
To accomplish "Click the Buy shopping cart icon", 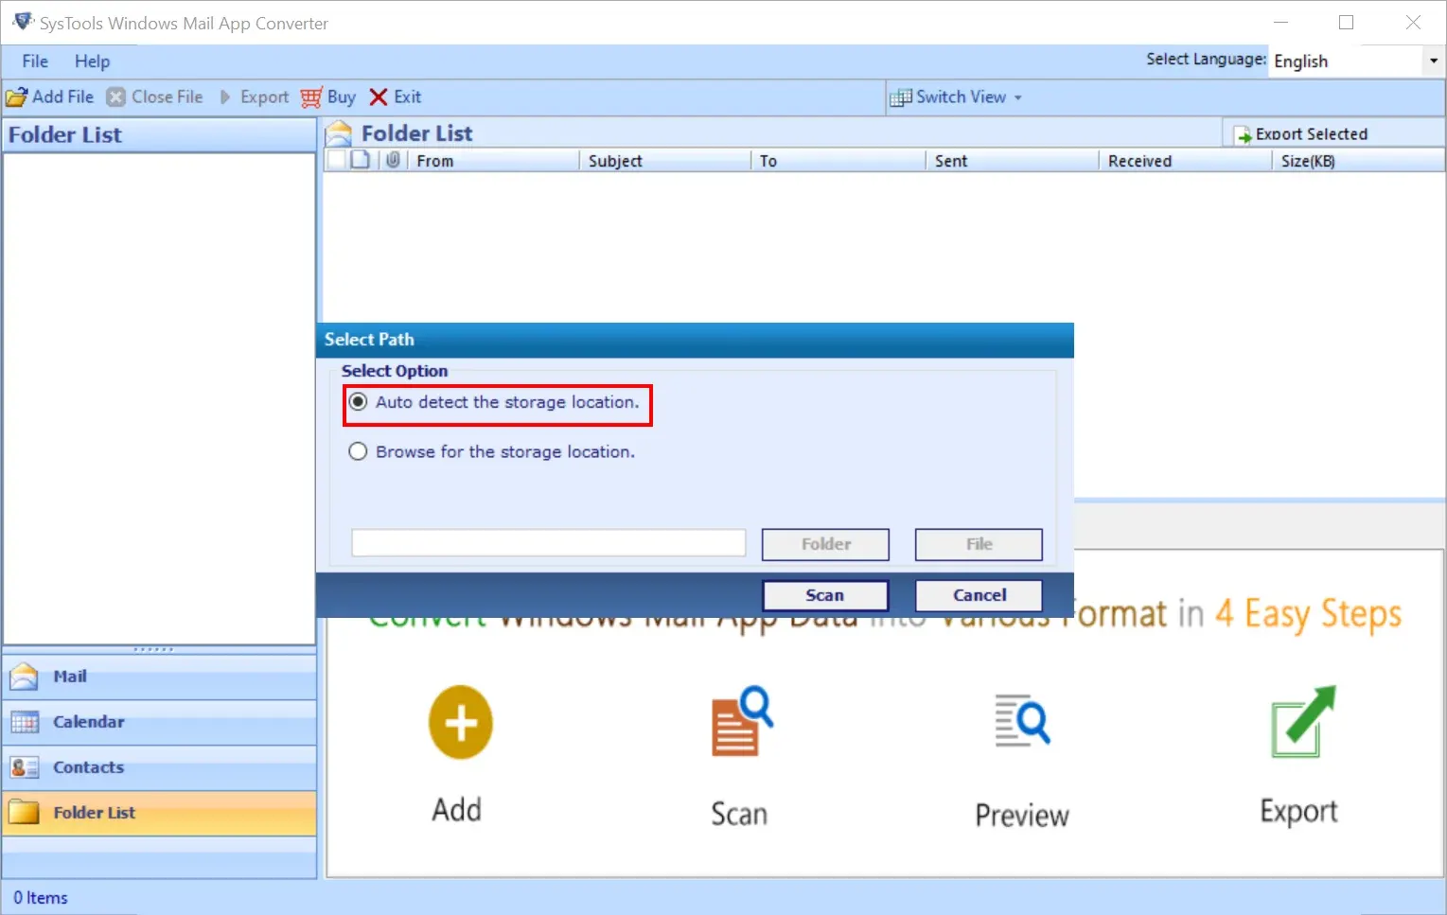I will click(309, 97).
